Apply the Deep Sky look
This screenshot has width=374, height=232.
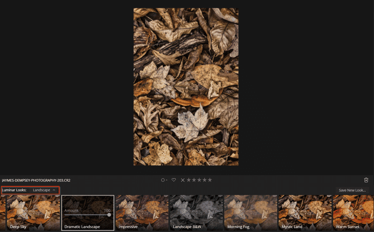coord(33,213)
